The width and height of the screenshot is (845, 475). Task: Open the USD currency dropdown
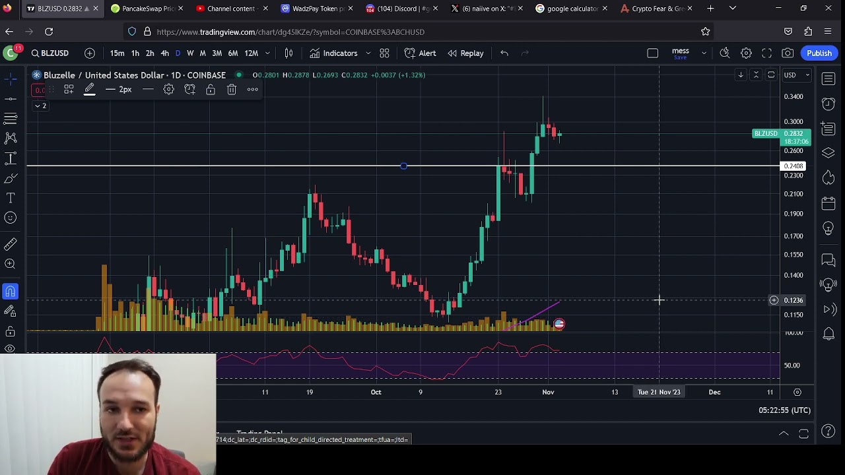pos(796,75)
